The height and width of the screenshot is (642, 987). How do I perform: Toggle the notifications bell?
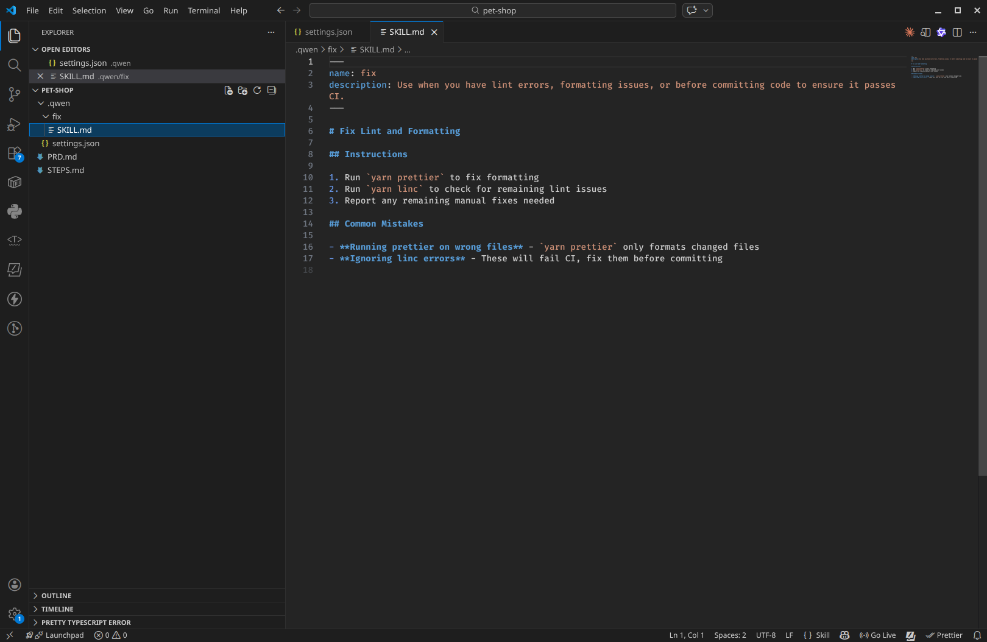(x=977, y=635)
